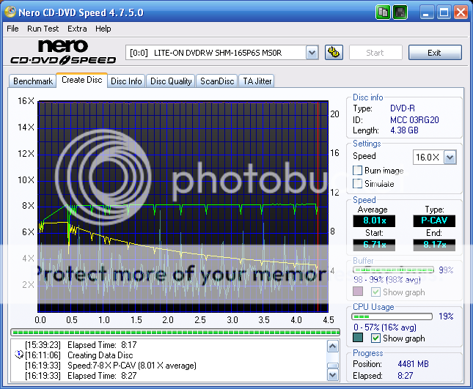This screenshot has width=473, height=389.
Task: Click the teal CPU usage color swatch
Action: point(358,338)
